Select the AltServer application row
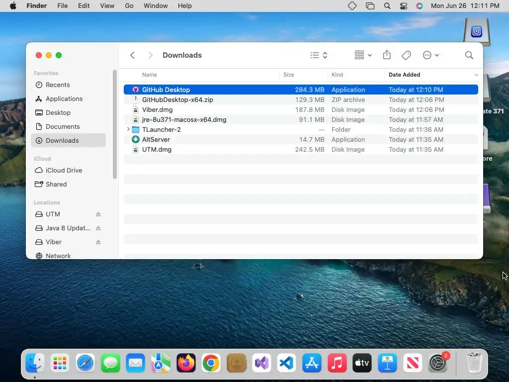Image resolution: width=509 pixels, height=382 pixels. coord(301,139)
